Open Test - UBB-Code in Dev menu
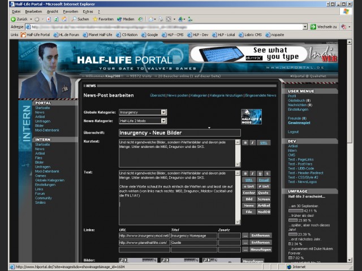This screenshot has height=271, width=362. pyautogui.click(x=301, y=169)
